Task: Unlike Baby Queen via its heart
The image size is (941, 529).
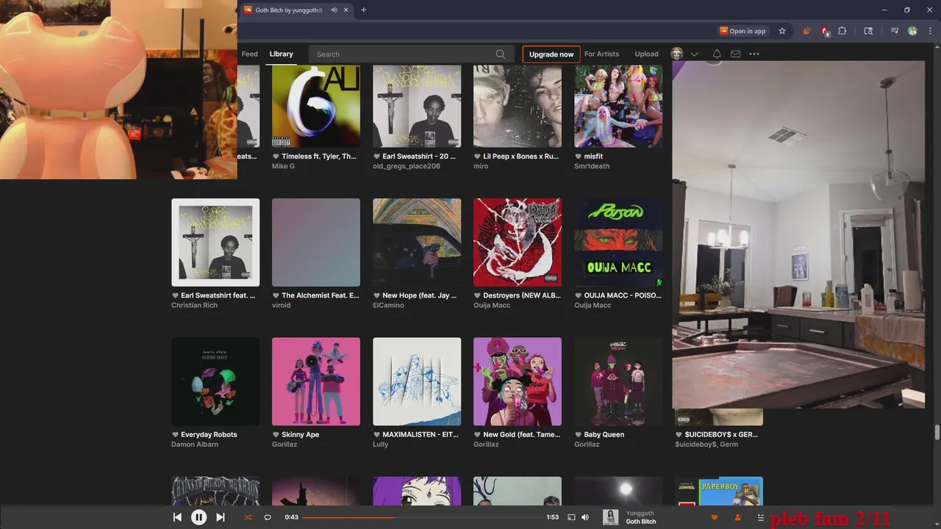Action: click(578, 435)
